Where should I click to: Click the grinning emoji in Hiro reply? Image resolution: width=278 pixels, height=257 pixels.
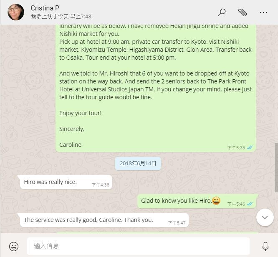216,201
